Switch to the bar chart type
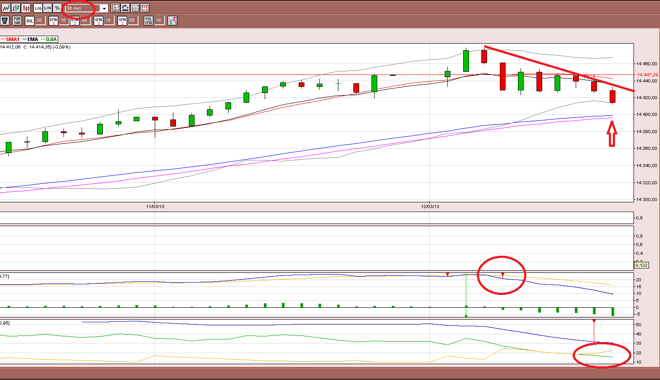The height and width of the screenshot is (380, 660). coord(16,8)
